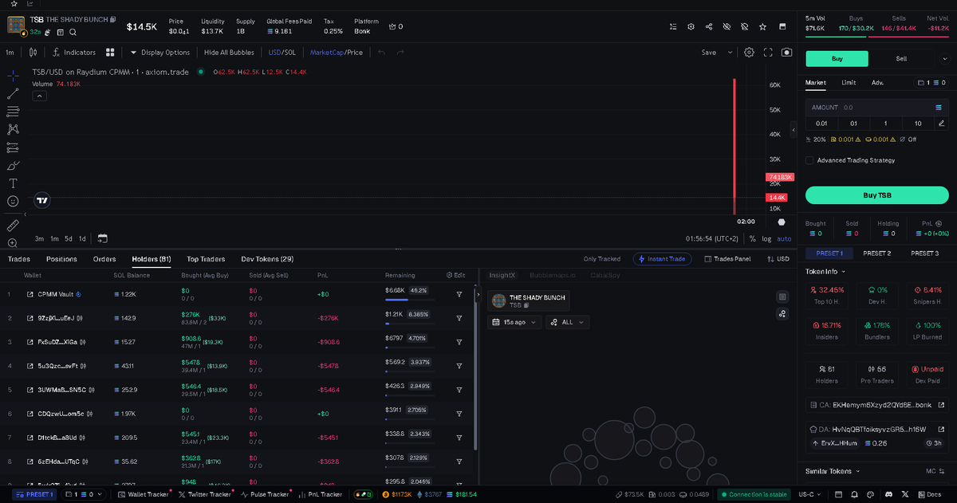957x503 pixels.
Task: Select the crosshair cursor tool
Action: [x=13, y=75]
